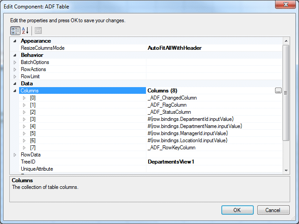Screen dimensions: 299x224
Task: Expand column item [1]
Action: (24, 105)
